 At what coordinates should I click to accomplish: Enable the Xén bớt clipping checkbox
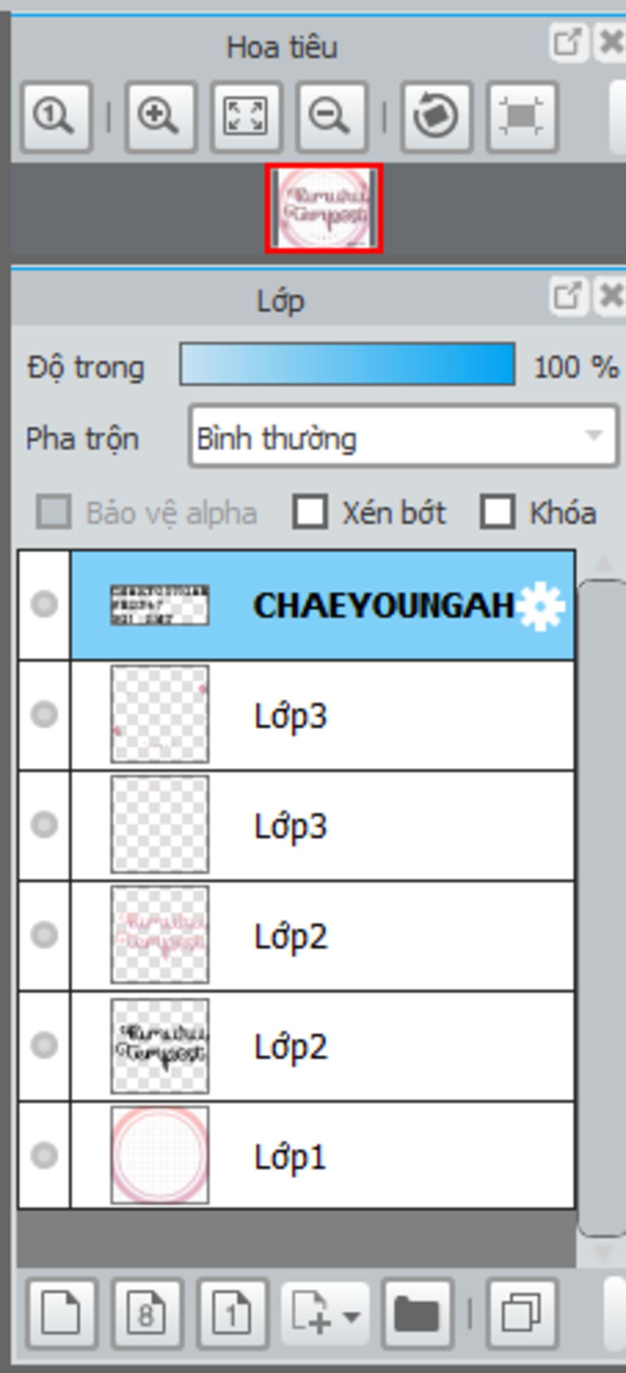click(310, 512)
